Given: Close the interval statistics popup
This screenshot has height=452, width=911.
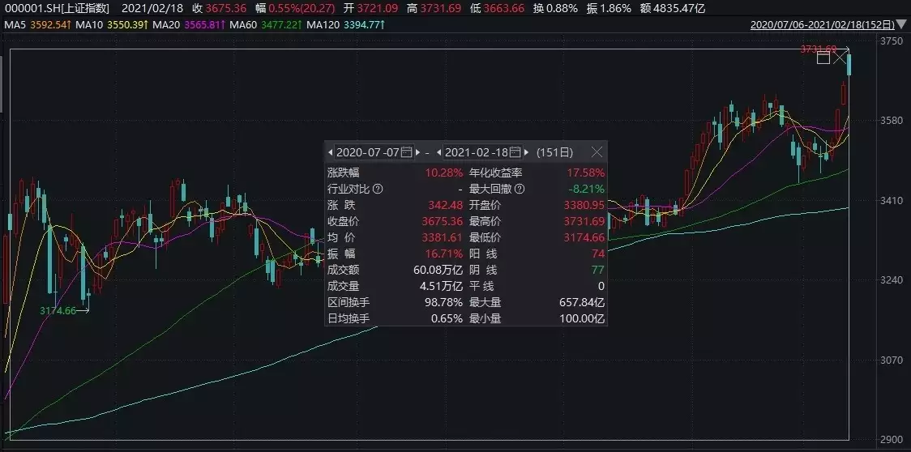Looking at the screenshot, I should 597,152.
